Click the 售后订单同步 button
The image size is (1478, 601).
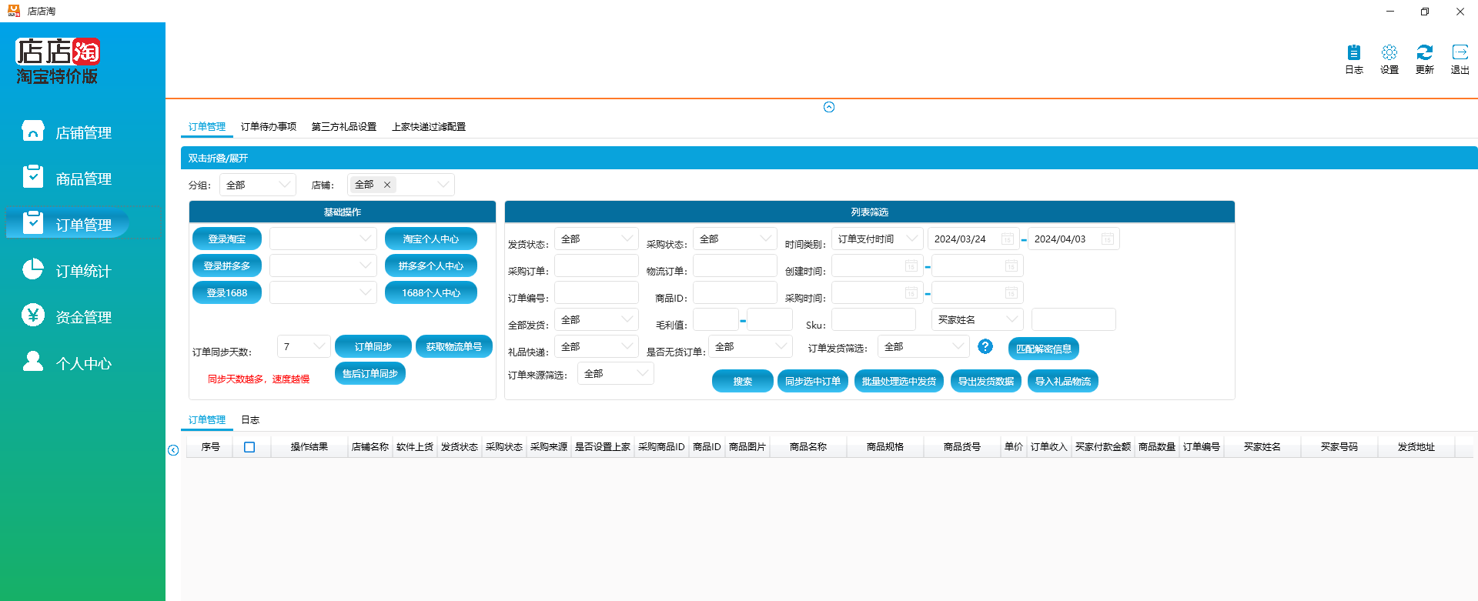click(370, 373)
